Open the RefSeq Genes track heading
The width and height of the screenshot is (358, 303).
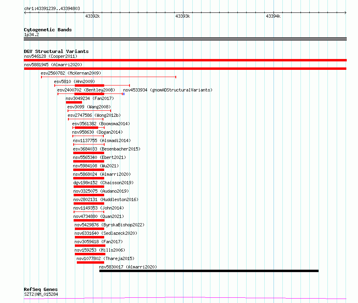(41, 289)
